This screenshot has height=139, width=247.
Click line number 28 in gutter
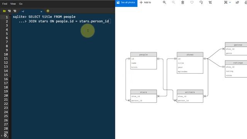pos(6,129)
